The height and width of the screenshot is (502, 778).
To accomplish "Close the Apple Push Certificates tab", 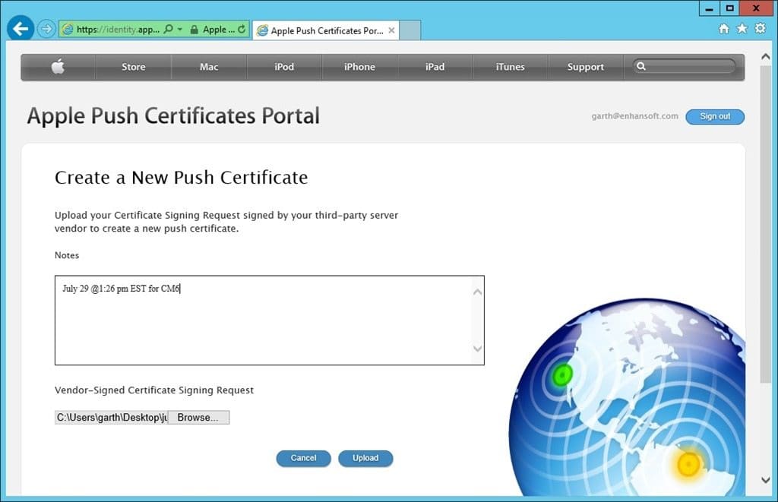I will click(x=391, y=30).
